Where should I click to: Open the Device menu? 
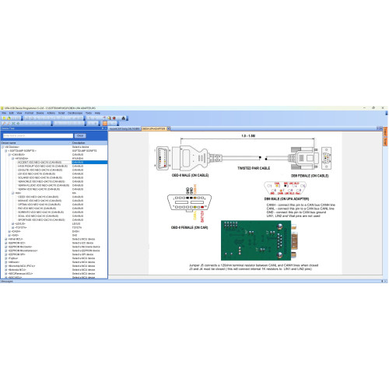(x=40, y=113)
